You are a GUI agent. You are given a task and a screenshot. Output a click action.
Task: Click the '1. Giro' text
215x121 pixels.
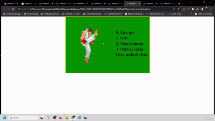point(122,38)
